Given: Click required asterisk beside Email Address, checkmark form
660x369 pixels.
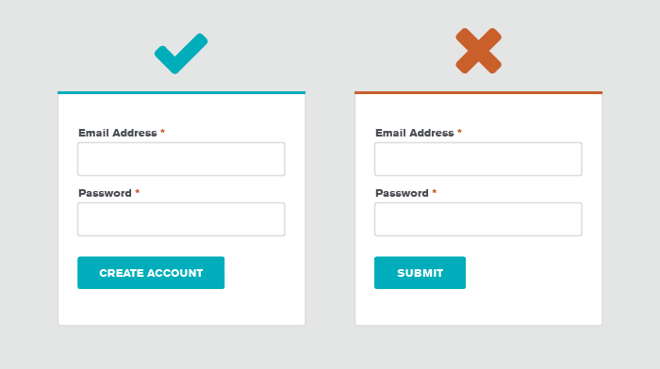Looking at the screenshot, I should (x=162, y=132).
